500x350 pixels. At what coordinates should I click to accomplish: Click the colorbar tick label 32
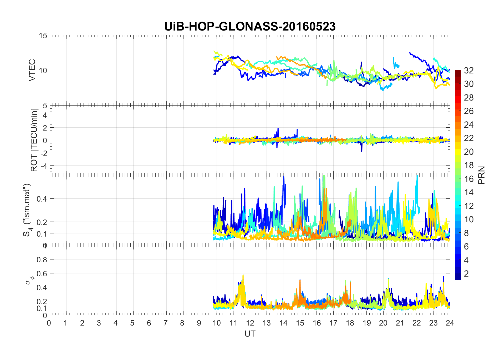[469, 70]
